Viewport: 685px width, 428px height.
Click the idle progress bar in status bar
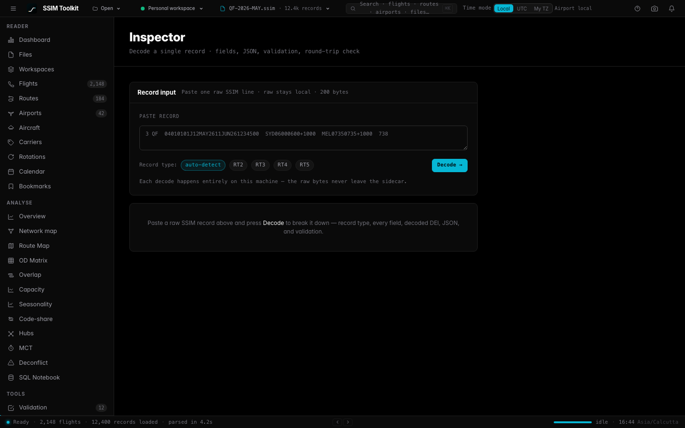click(x=573, y=422)
